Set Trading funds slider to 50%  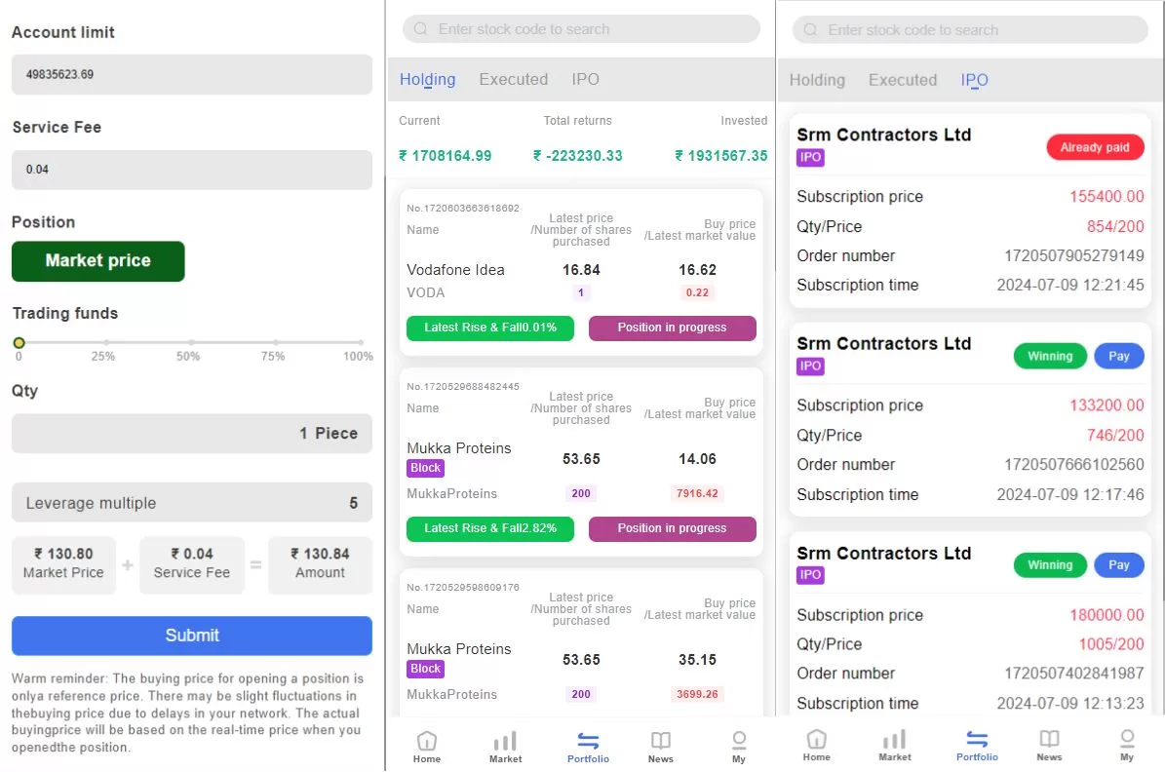(191, 342)
